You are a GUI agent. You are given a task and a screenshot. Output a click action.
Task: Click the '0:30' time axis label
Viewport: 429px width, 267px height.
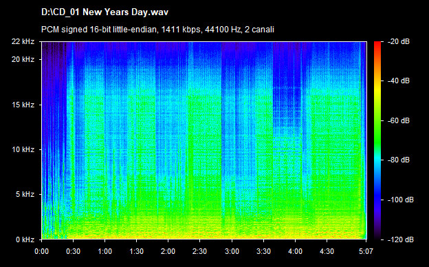73,251
